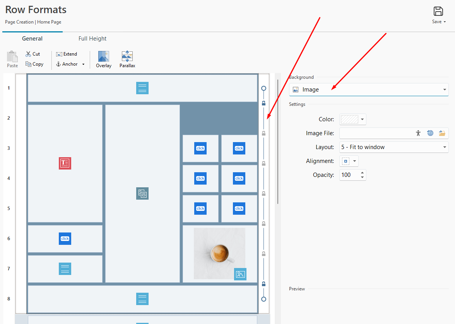Click the Cut scissors tool

tap(32, 54)
